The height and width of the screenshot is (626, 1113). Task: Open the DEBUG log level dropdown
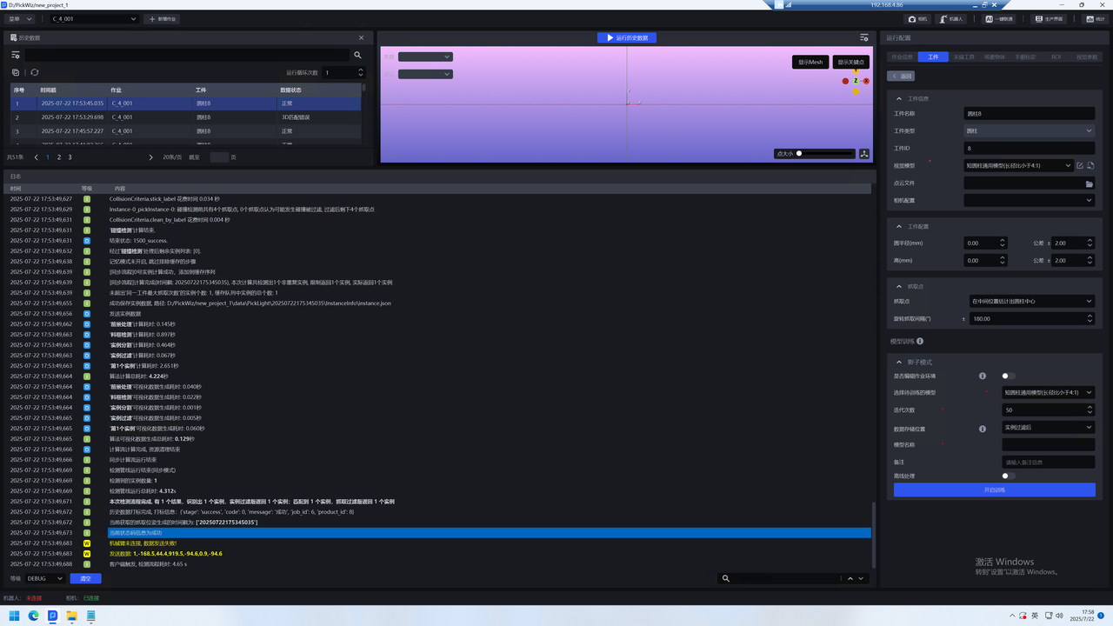(x=44, y=578)
